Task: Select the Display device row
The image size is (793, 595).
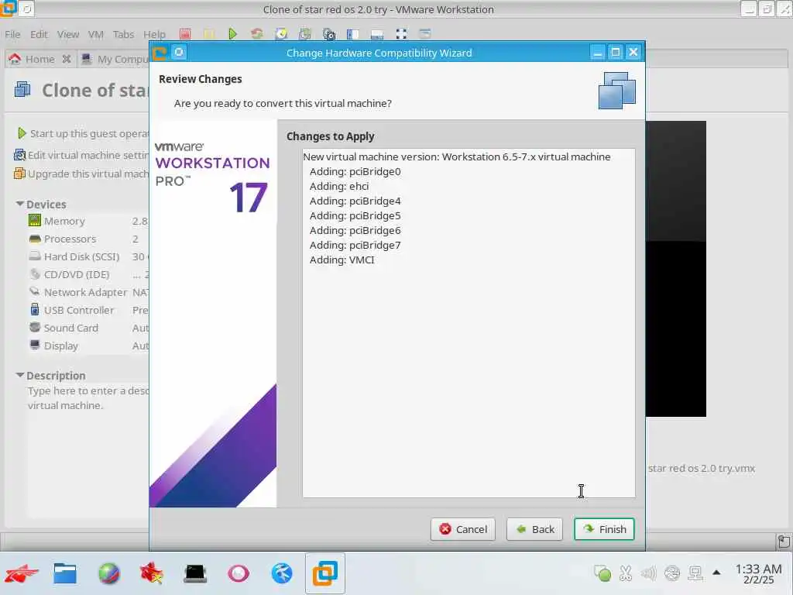Action: (x=88, y=346)
